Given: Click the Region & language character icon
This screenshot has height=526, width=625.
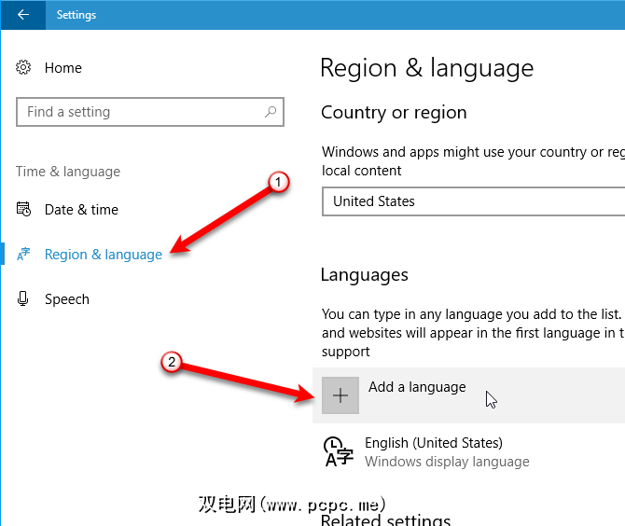Looking at the screenshot, I should [23, 254].
